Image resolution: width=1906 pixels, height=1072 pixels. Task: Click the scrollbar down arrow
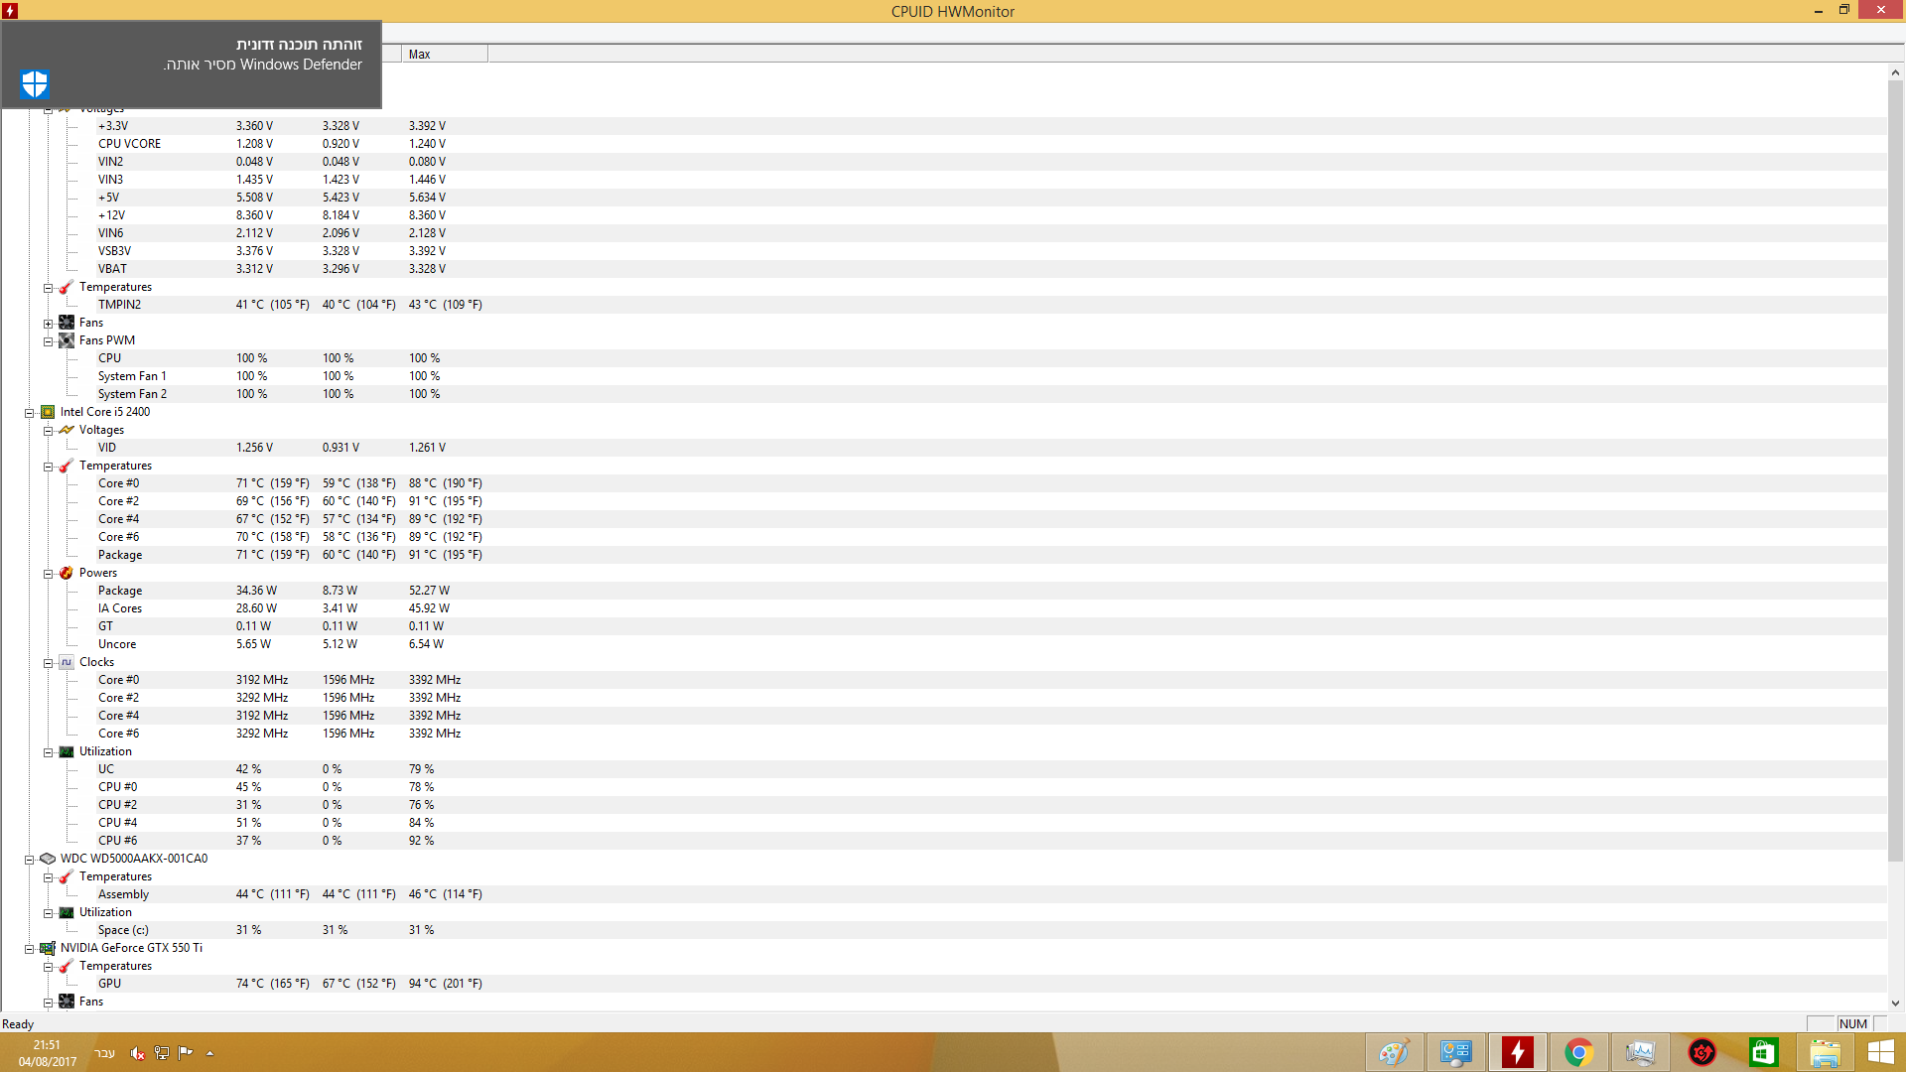pyautogui.click(x=1896, y=1002)
